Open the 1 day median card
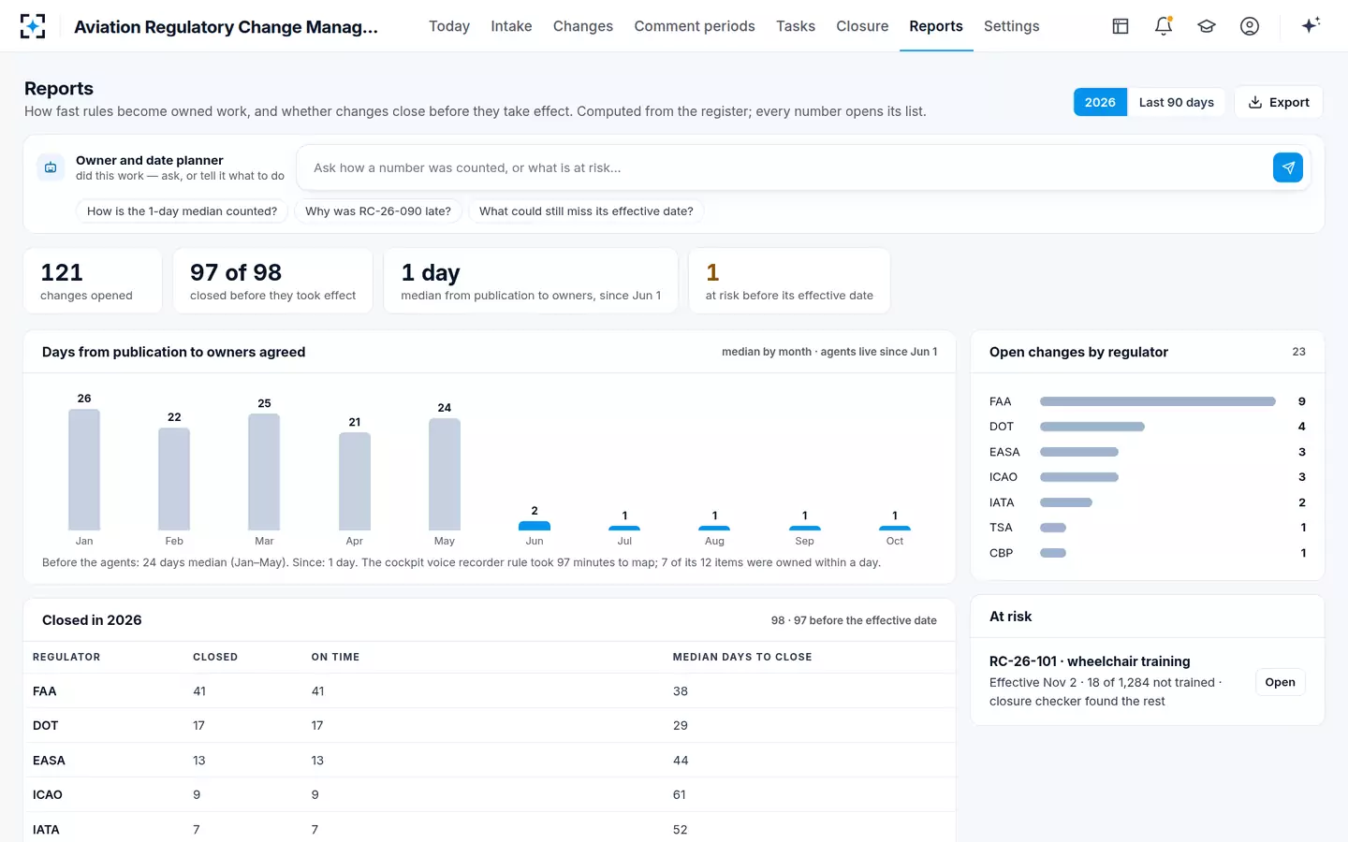Viewport: 1348px width, 842px height. click(531, 281)
